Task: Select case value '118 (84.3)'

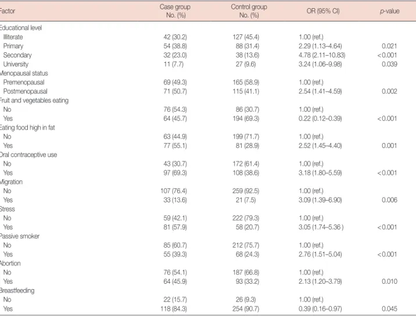Action: tap(174, 309)
